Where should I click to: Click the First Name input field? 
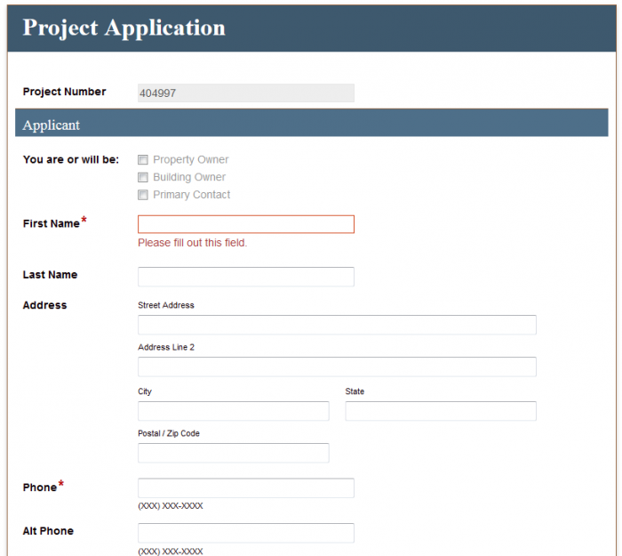[x=246, y=224]
